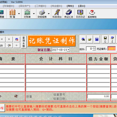Open the 系统帮助 system help icon
This screenshot has height=117, width=117.
point(92,14)
